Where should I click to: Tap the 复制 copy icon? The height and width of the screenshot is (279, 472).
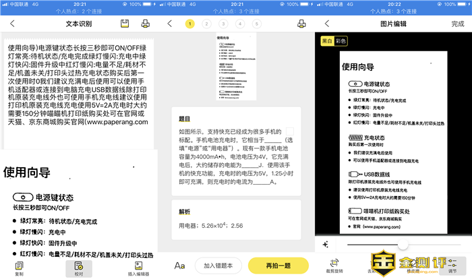coord(19,267)
